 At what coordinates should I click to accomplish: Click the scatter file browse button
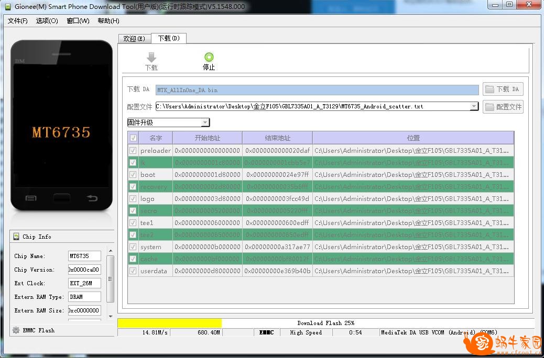[x=503, y=107]
